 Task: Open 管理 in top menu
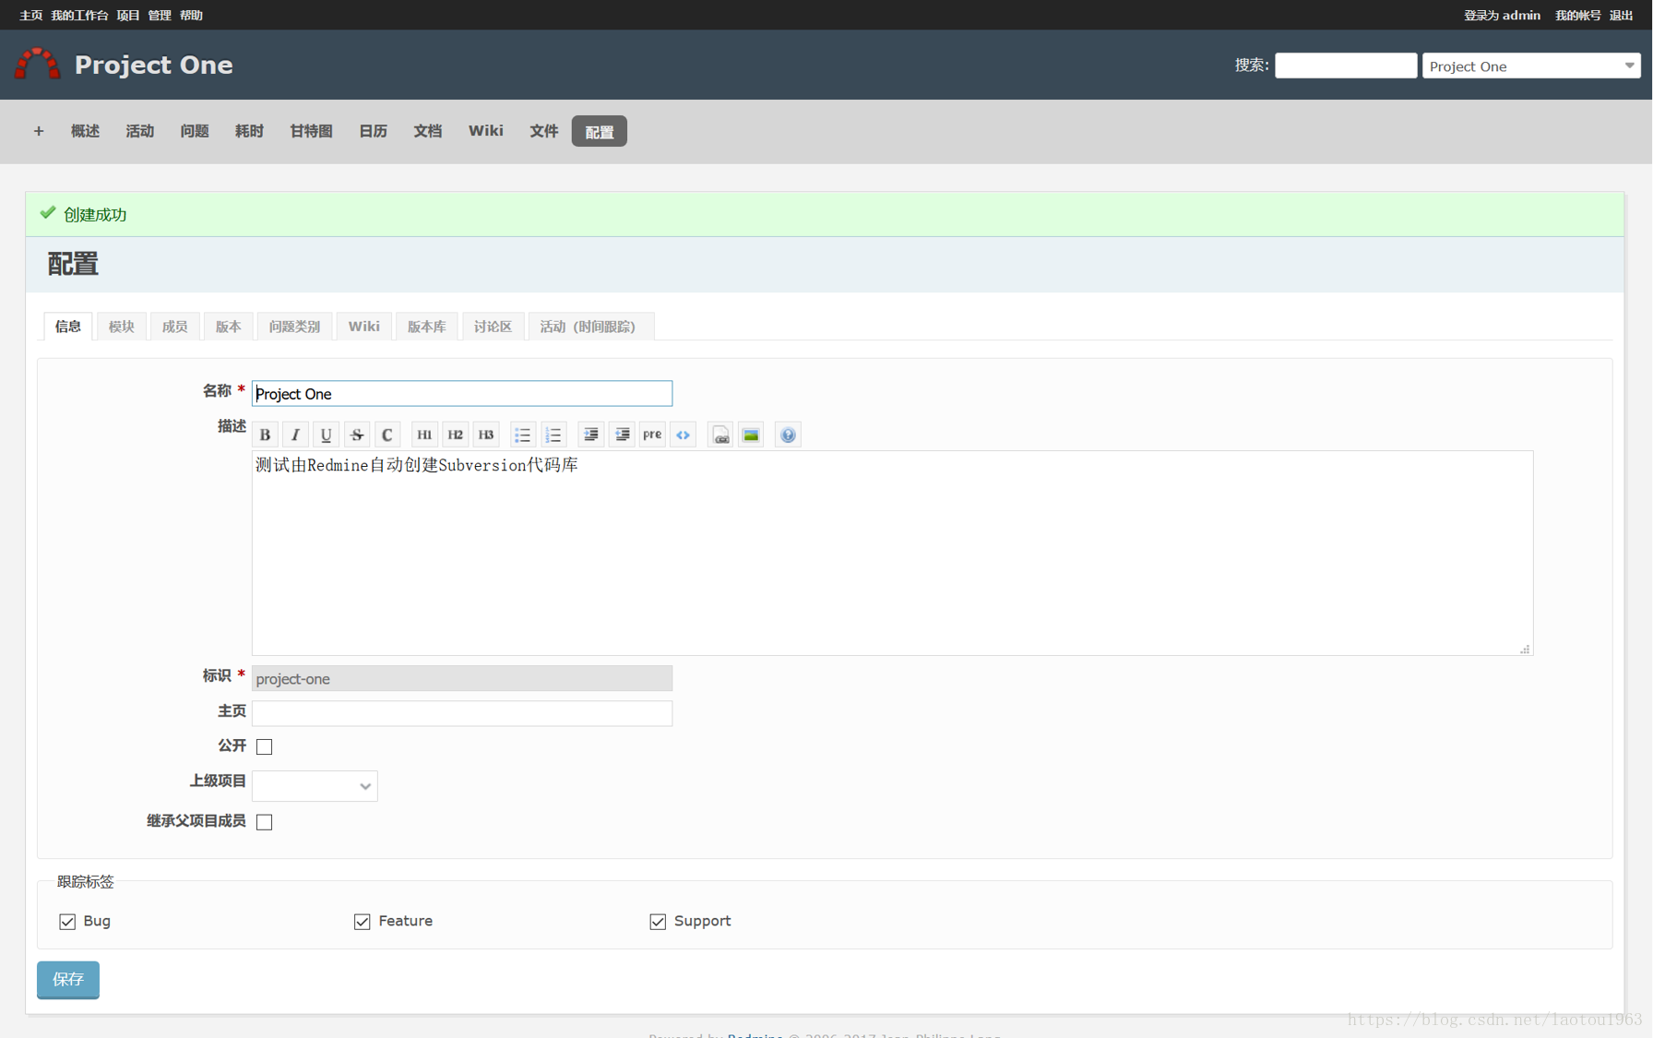160,15
